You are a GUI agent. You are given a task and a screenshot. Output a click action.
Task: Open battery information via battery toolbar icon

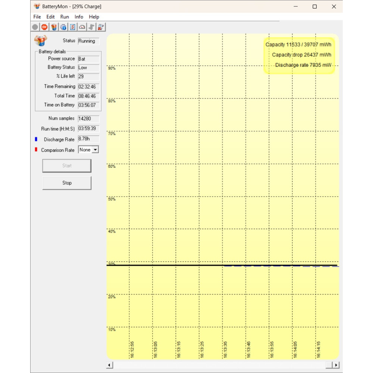tap(54, 27)
